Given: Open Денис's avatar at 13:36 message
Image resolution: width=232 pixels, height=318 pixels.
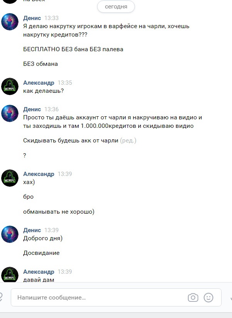Looking at the screenshot, I should pyautogui.click(x=10, y=113).
